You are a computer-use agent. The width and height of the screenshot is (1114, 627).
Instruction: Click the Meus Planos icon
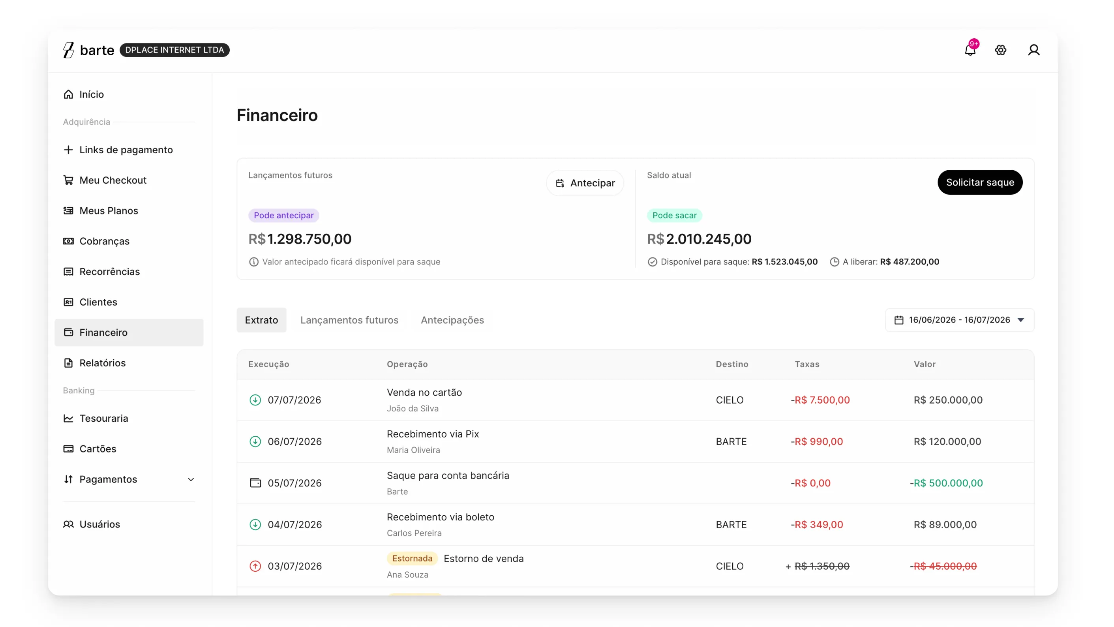coord(68,210)
